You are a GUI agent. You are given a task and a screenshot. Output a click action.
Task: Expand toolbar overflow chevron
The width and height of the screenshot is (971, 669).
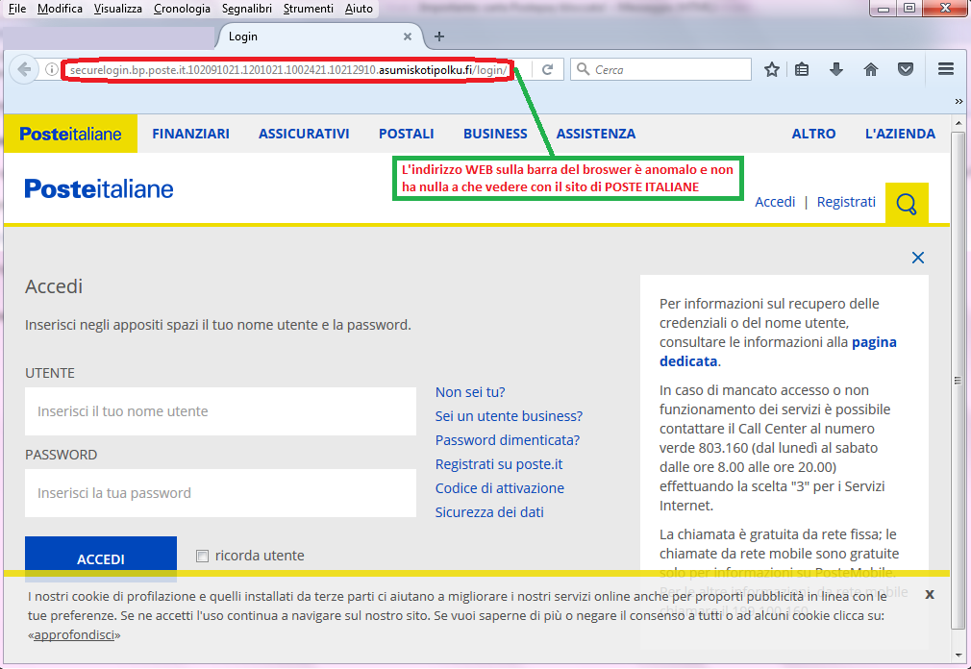pos(959,102)
